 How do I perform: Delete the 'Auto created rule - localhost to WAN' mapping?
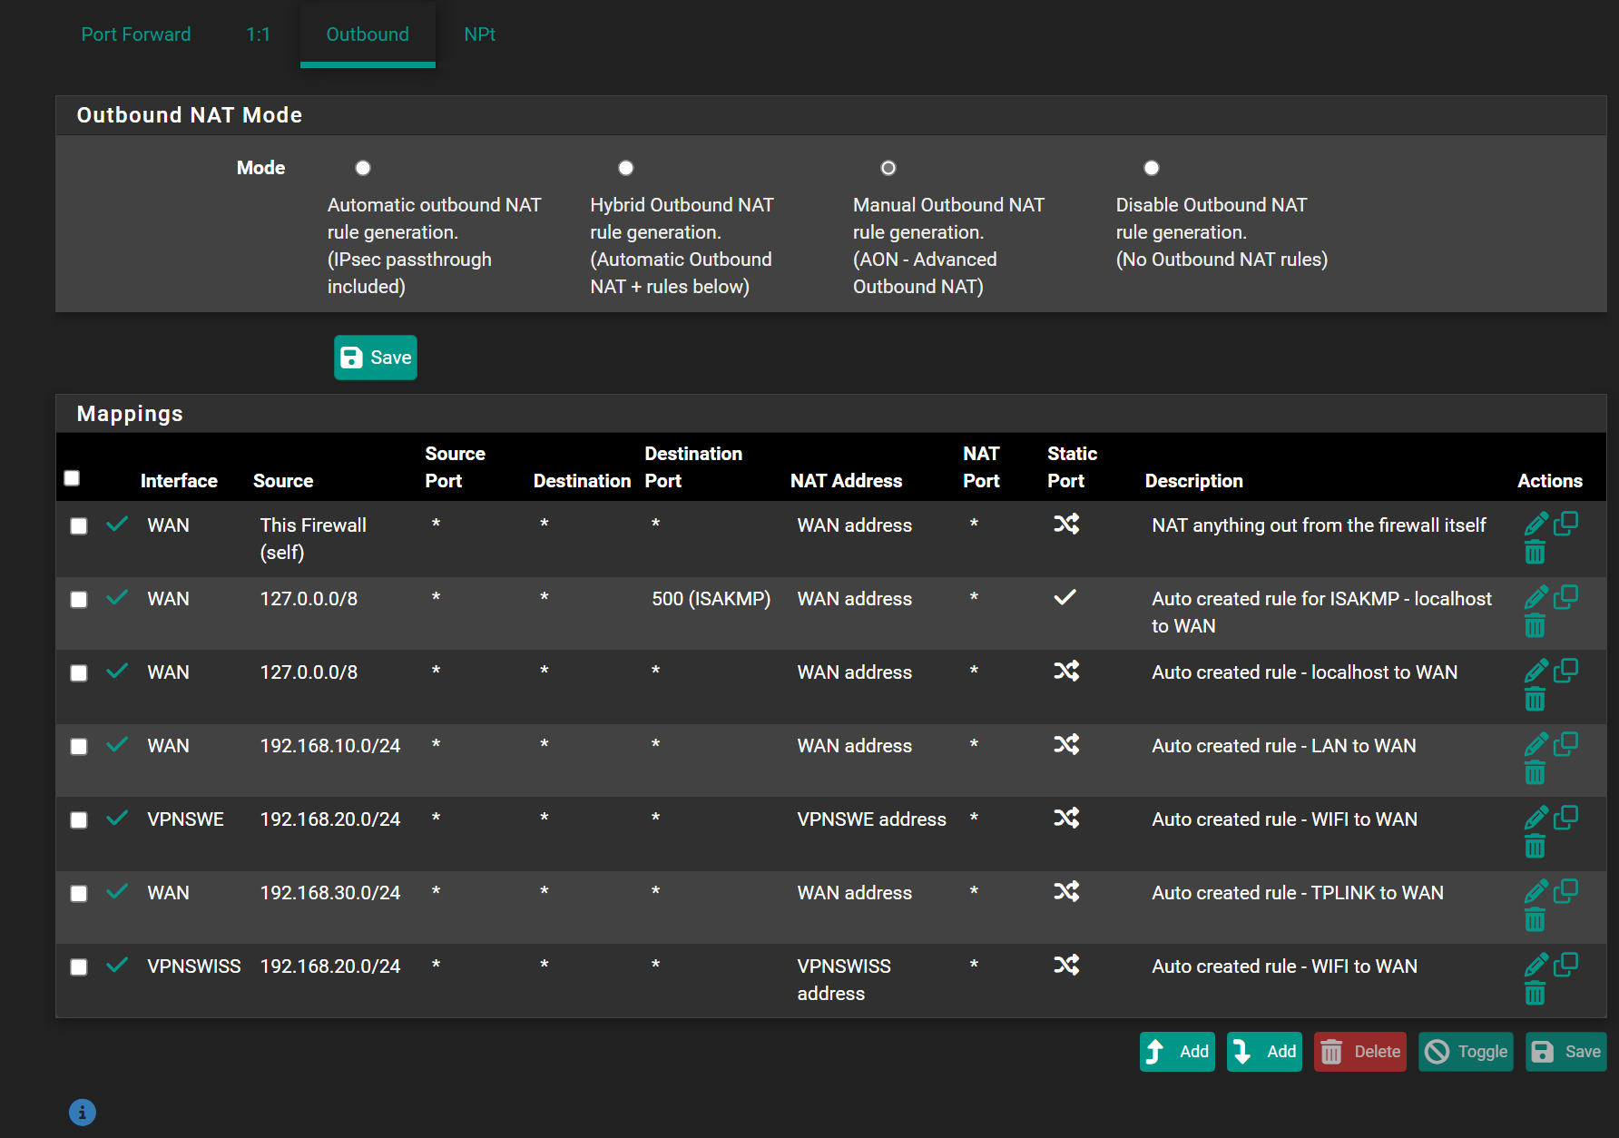tap(1535, 699)
